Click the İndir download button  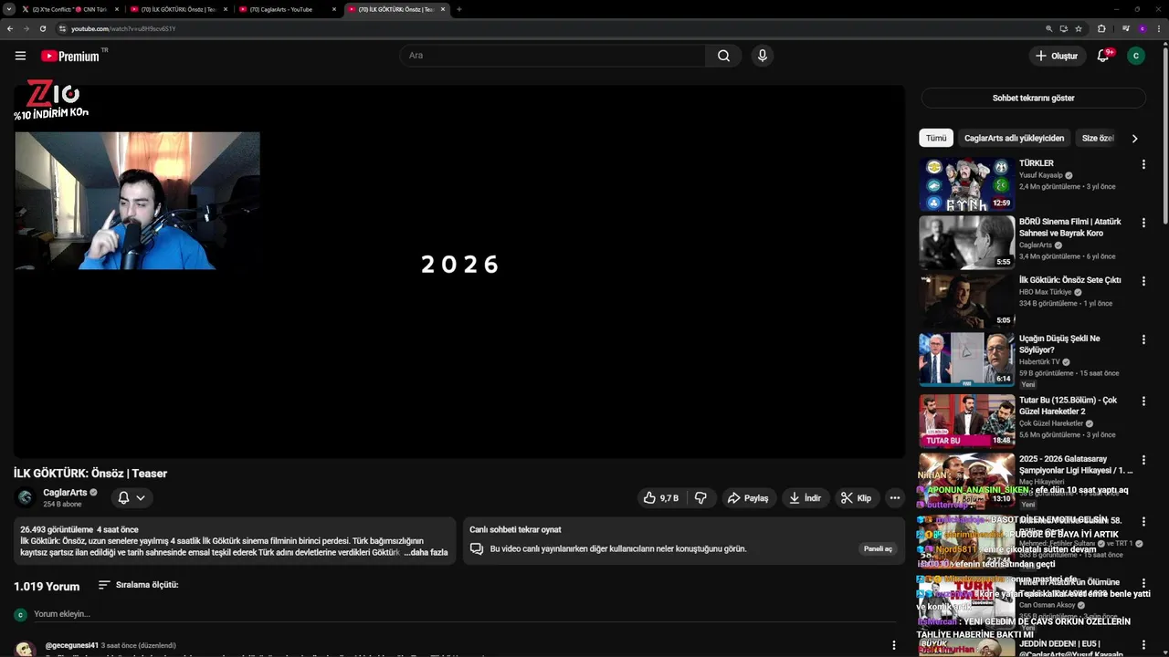click(x=805, y=498)
